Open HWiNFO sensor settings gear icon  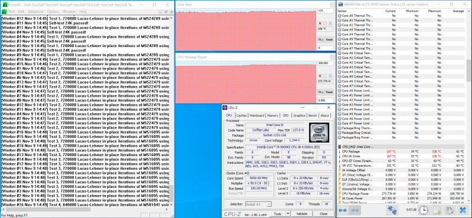point(450,210)
